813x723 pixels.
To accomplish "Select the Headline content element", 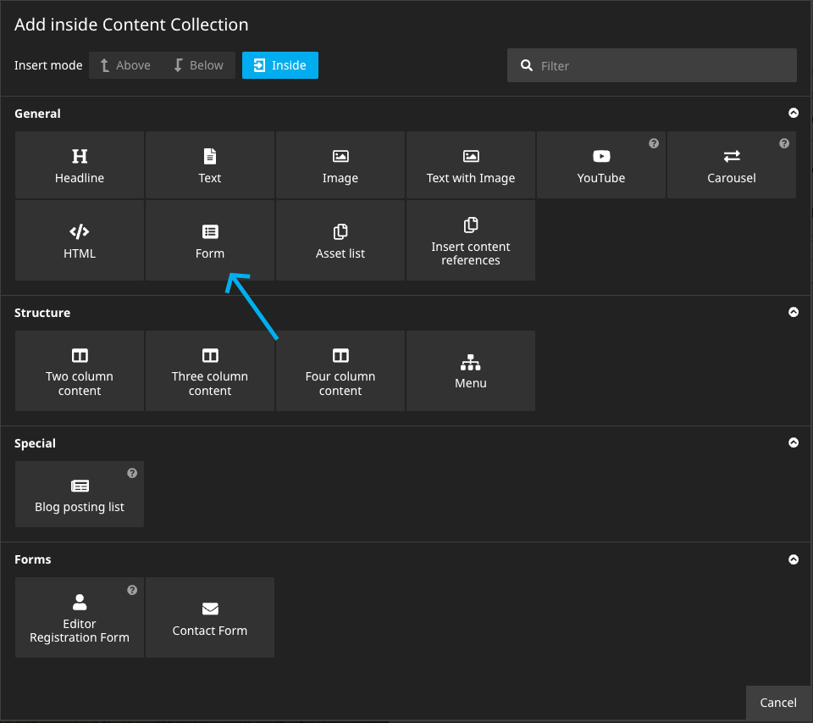I will [80, 165].
